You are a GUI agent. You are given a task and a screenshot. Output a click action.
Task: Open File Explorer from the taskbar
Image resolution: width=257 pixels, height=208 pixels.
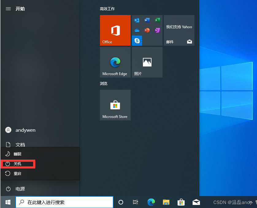[x=166, y=202]
